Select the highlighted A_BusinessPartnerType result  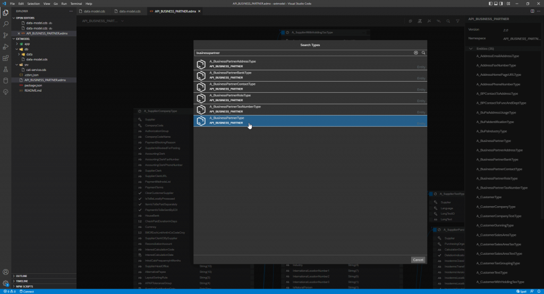[x=310, y=121]
